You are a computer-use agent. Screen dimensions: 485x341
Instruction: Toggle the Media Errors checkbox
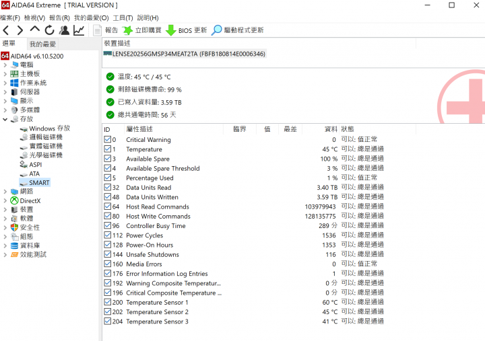pos(108,264)
